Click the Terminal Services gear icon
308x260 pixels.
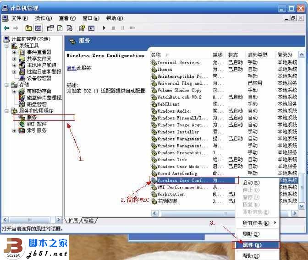click(x=154, y=63)
